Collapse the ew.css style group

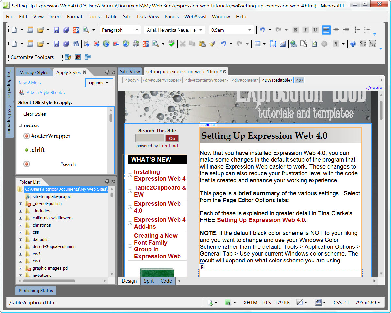(x=20, y=125)
